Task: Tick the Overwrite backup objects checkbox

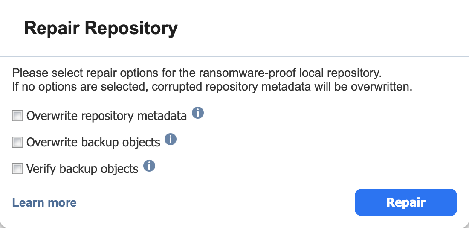Action: tap(17, 142)
